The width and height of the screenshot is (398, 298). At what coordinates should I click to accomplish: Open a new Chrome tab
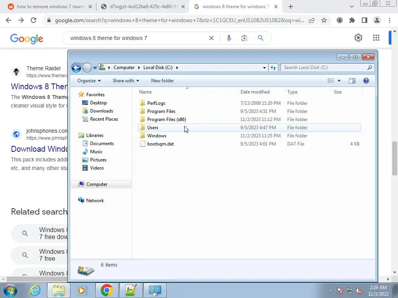tap(291, 7)
